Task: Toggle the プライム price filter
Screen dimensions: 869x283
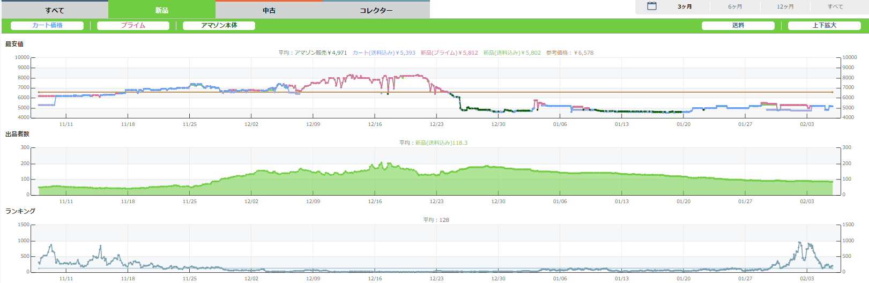Action: click(x=133, y=26)
